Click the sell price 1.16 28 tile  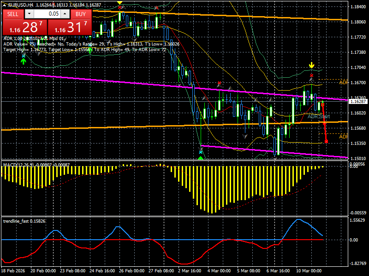coord(25,27)
